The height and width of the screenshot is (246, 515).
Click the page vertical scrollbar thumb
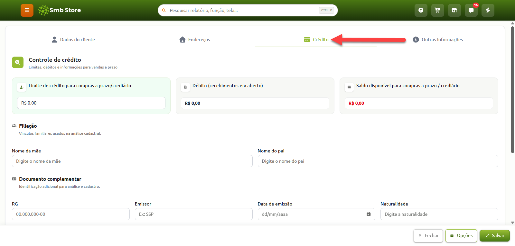pyautogui.click(x=512, y=89)
